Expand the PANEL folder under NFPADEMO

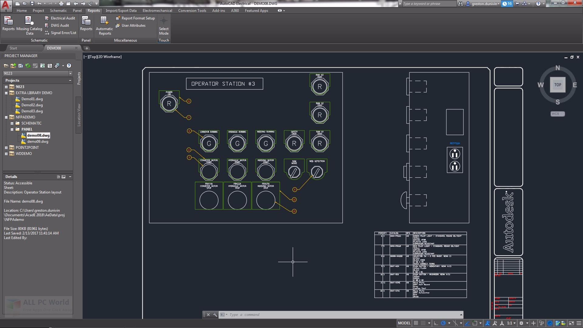(12, 129)
